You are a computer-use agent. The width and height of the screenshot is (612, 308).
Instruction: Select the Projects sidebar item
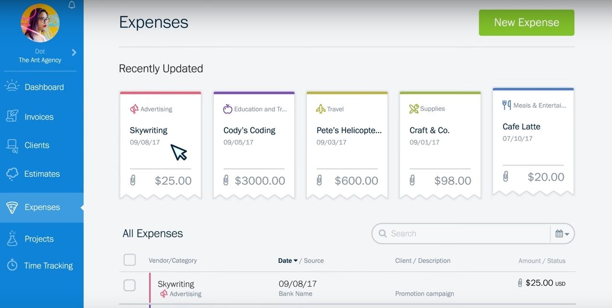39,239
